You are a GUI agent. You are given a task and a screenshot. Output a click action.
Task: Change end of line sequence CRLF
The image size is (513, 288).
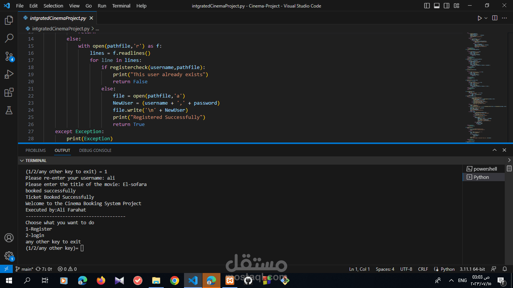[x=423, y=269]
